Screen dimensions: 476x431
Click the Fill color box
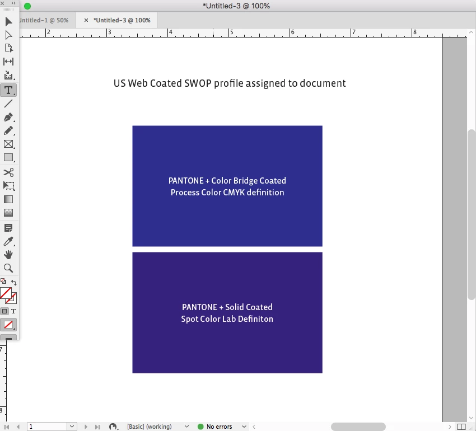click(x=6, y=293)
